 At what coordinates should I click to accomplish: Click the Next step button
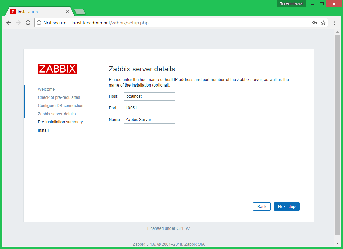(x=286, y=207)
